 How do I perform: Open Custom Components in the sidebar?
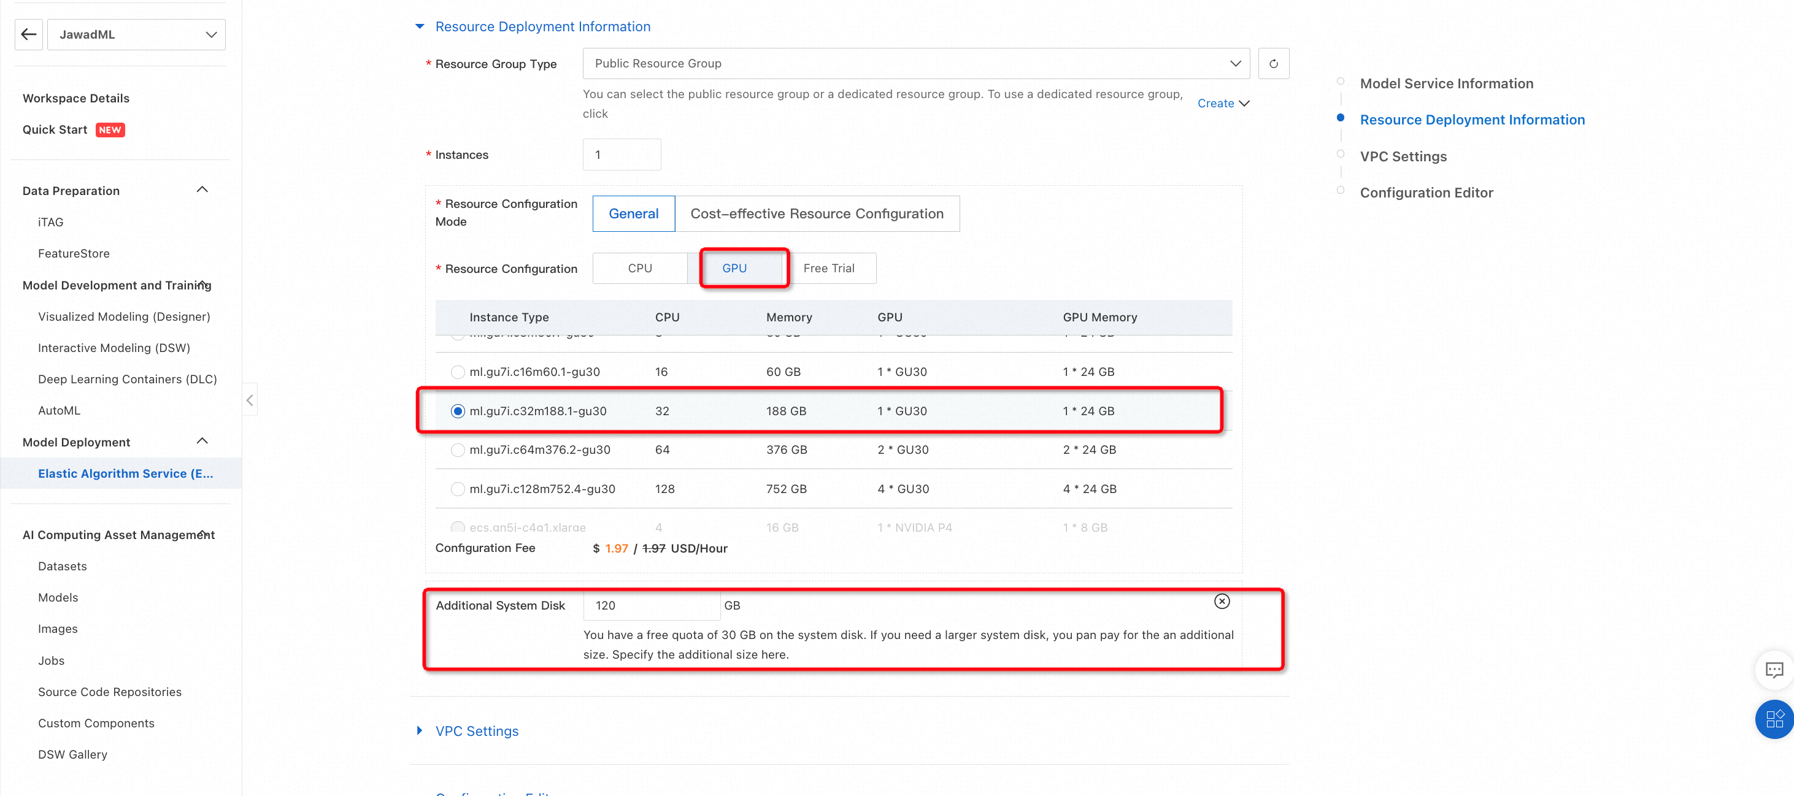[x=96, y=723]
